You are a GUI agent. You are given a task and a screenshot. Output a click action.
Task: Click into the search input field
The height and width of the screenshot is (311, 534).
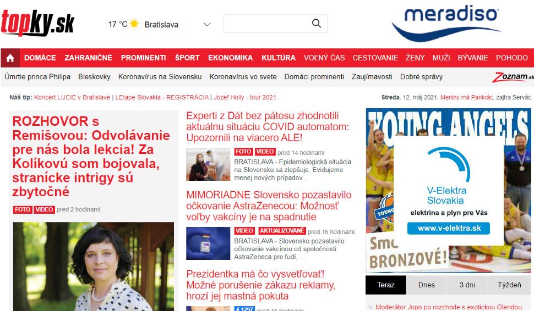pyautogui.click(x=267, y=24)
